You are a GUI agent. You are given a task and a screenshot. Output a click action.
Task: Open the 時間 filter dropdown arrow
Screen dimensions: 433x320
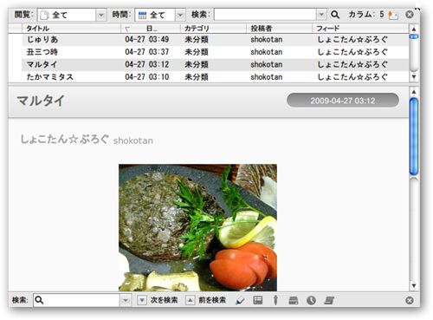(x=180, y=15)
